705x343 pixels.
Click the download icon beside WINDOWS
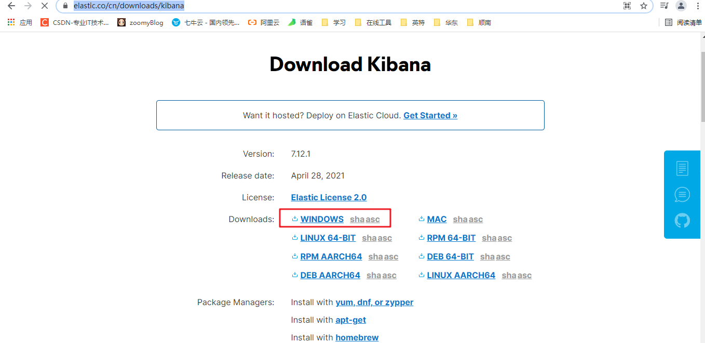(x=294, y=219)
